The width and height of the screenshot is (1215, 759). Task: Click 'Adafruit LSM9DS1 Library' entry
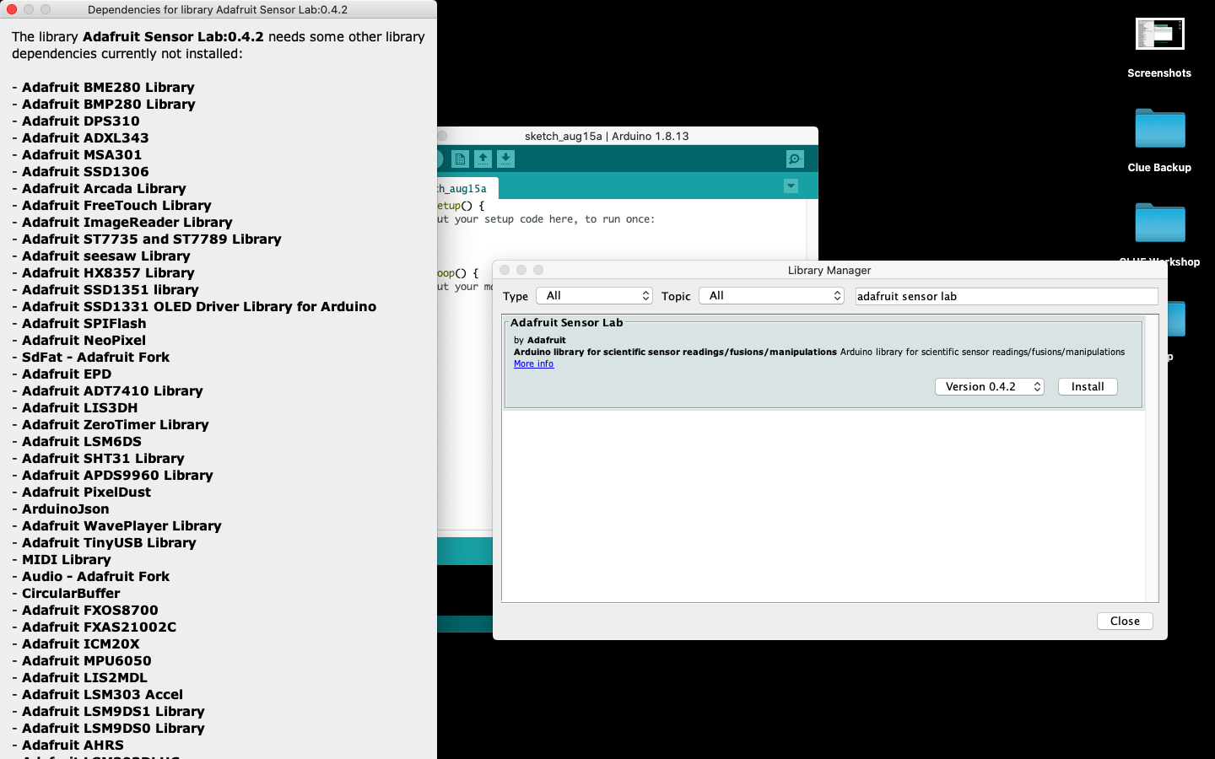113,711
